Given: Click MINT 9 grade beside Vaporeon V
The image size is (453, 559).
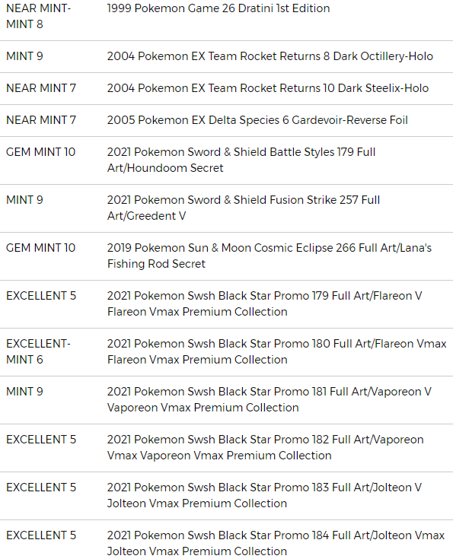Looking at the screenshot, I should (x=24, y=392).
